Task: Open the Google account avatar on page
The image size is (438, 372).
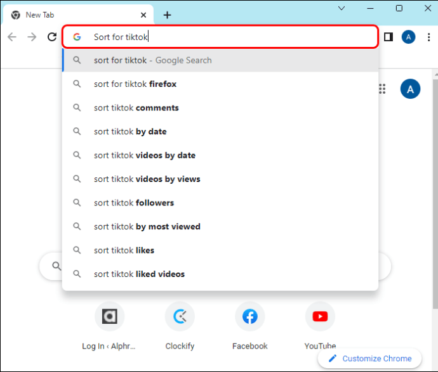Action: 410,89
